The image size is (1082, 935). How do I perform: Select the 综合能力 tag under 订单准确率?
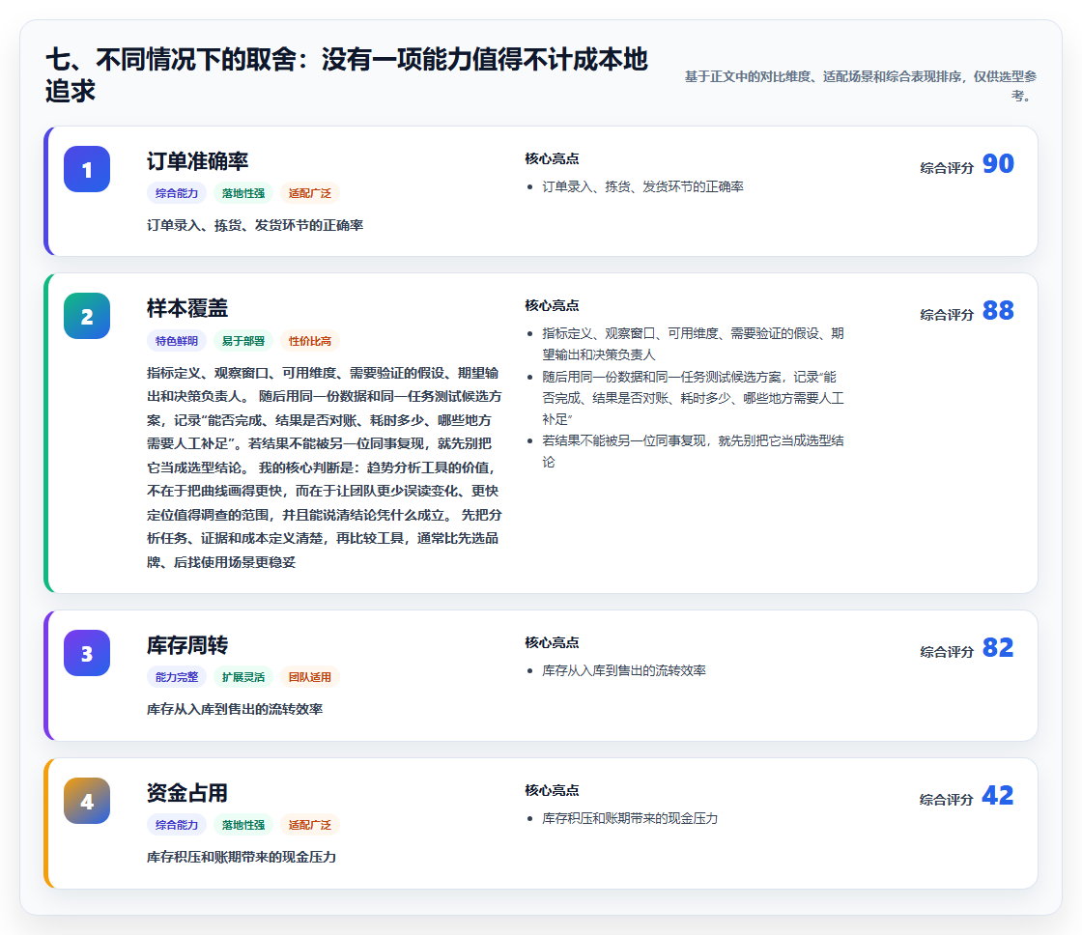coord(177,193)
